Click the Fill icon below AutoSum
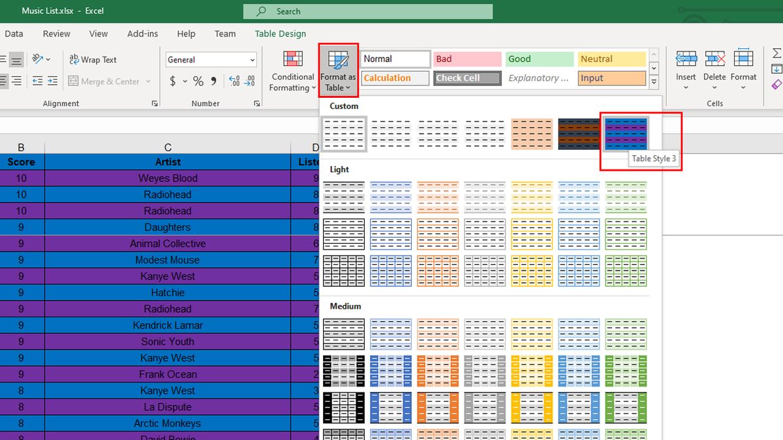 pyautogui.click(x=776, y=68)
